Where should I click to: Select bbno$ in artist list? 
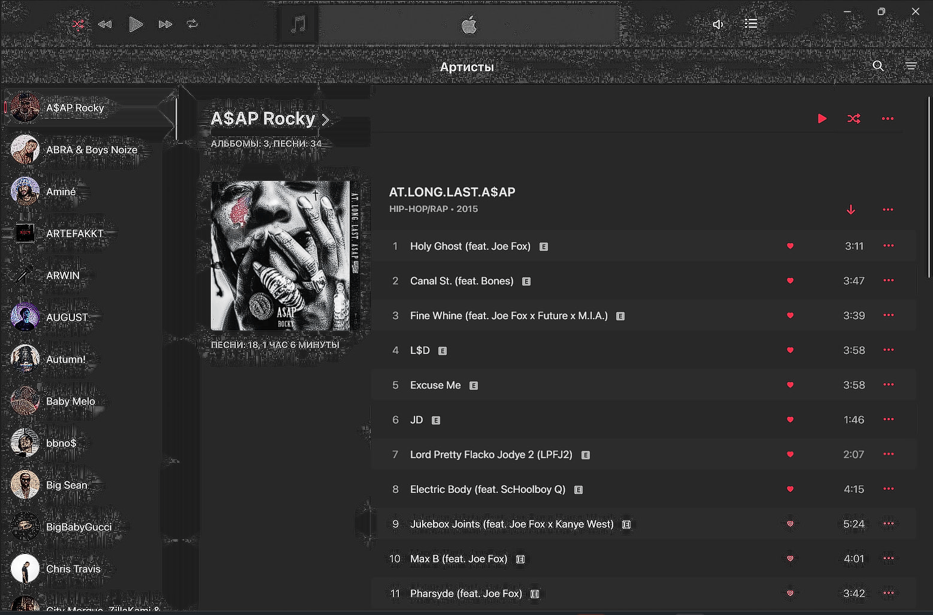coord(89,443)
